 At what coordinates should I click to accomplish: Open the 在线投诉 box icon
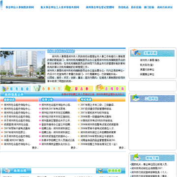(100, 88)
